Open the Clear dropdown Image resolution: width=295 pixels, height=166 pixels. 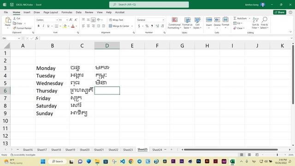pyautogui.click(x=239, y=28)
